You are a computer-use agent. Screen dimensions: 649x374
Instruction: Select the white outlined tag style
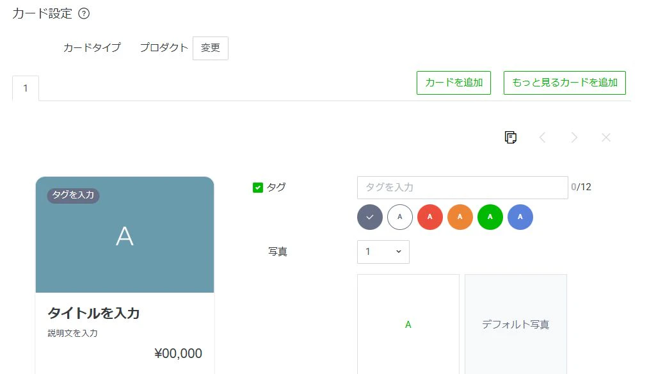click(400, 217)
